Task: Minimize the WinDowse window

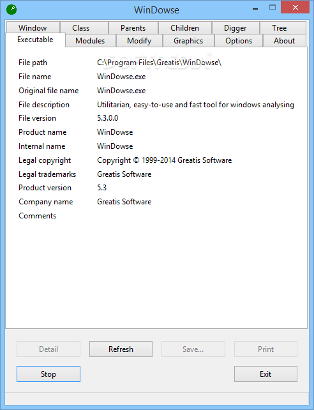Action: click(255, 8)
